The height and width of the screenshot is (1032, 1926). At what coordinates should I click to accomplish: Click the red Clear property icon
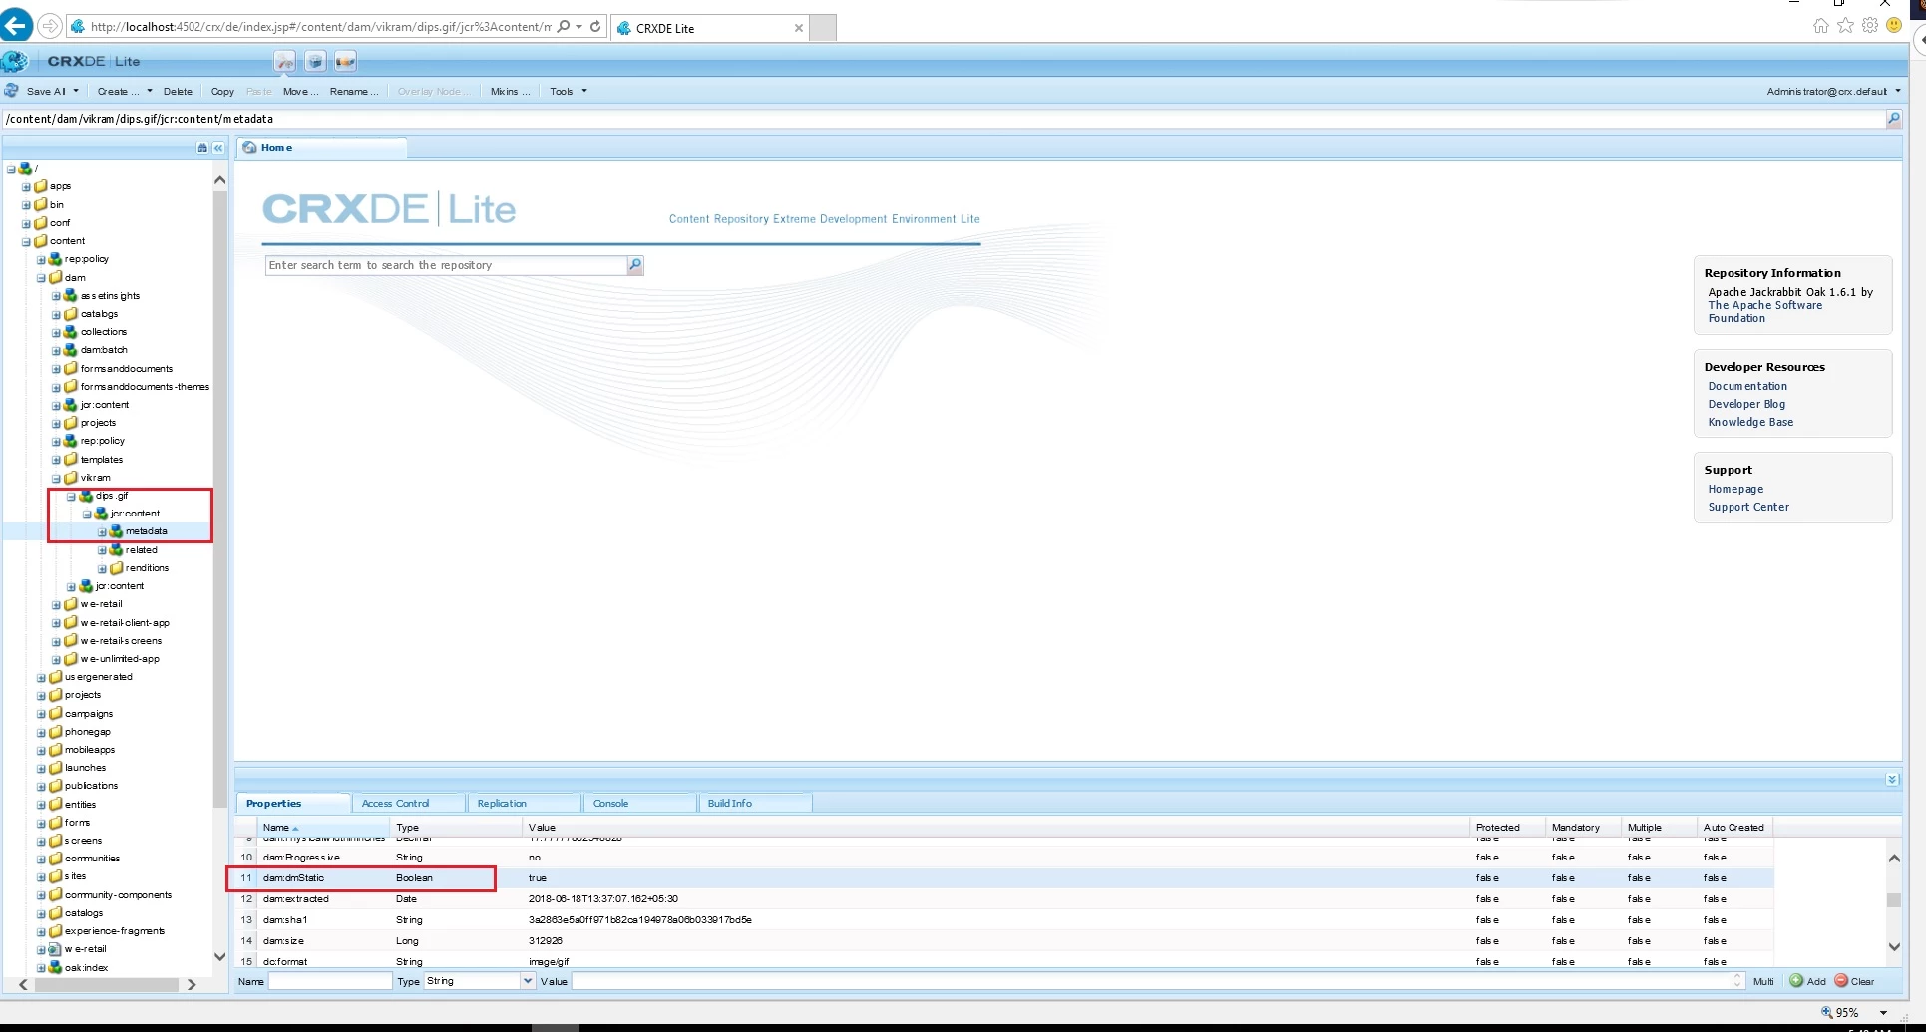pyautogui.click(x=1841, y=981)
